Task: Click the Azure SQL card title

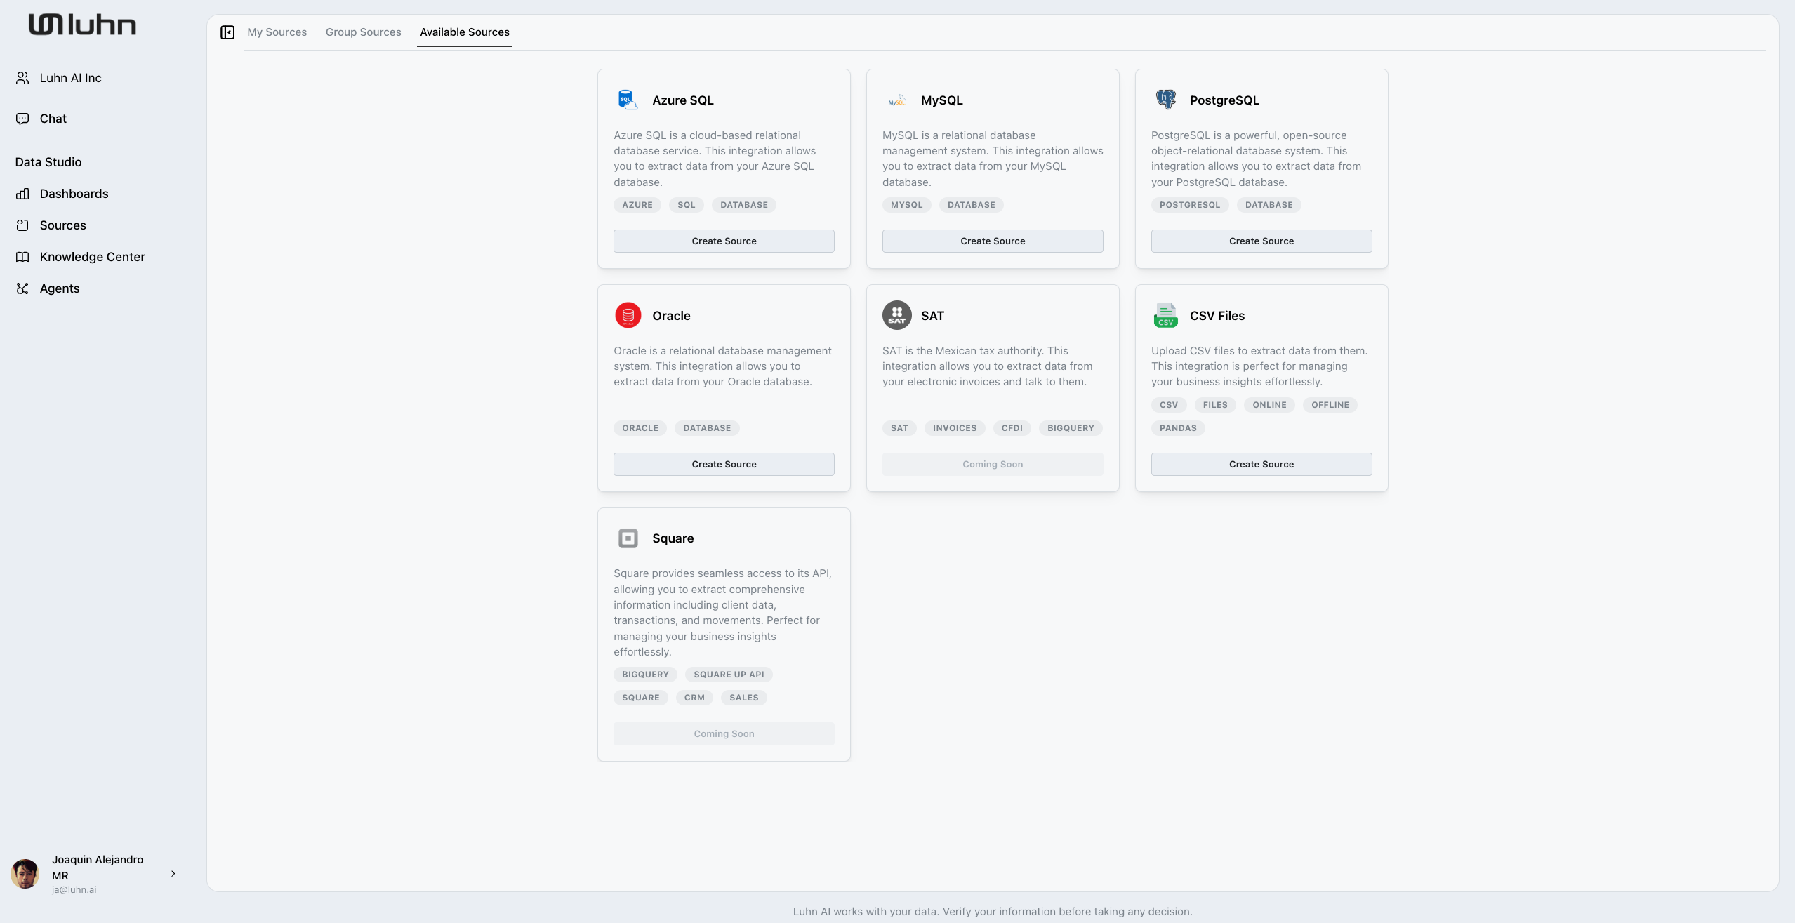Action: [683, 100]
